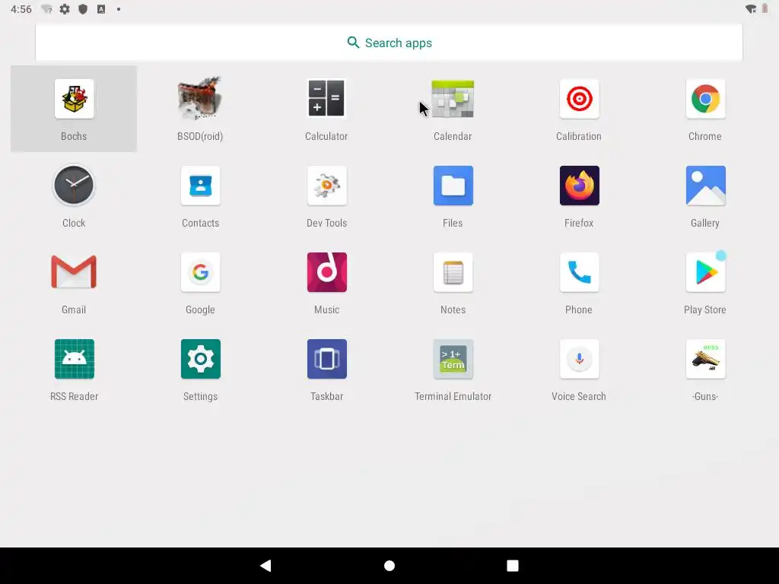779x584 pixels.
Task: Click the 4:56 clock in status bar
Action: [21, 9]
